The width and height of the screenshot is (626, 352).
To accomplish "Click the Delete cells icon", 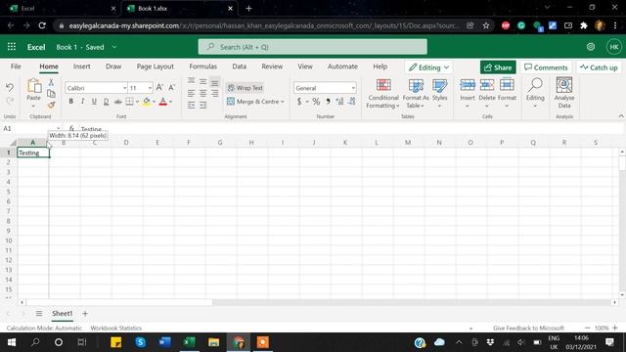I will pos(487,85).
